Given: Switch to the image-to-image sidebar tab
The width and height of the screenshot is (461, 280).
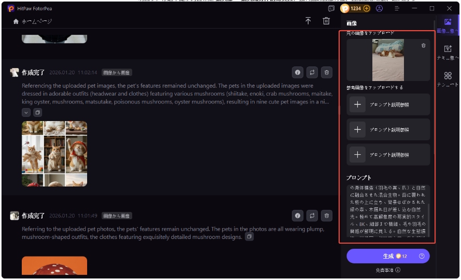Looking at the screenshot, I should click(x=448, y=25).
